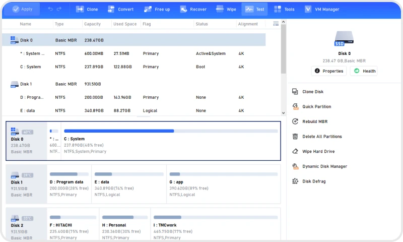Click the Wipe Hard Drive option

click(318, 151)
